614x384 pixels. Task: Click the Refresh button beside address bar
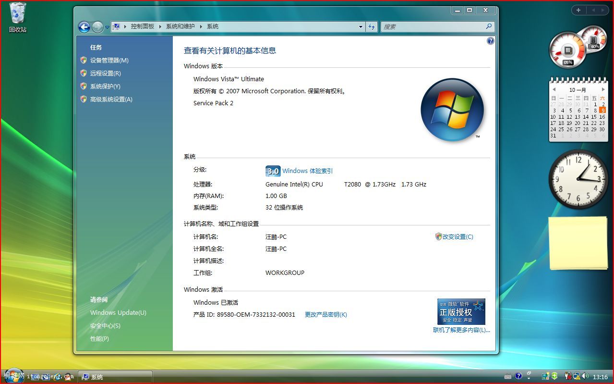pos(372,27)
